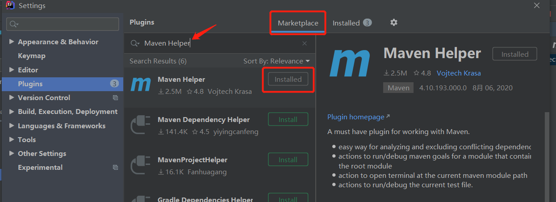Select the Maven Helper result title
Image resolution: width=556 pixels, height=202 pixels.
pos(181,80)
